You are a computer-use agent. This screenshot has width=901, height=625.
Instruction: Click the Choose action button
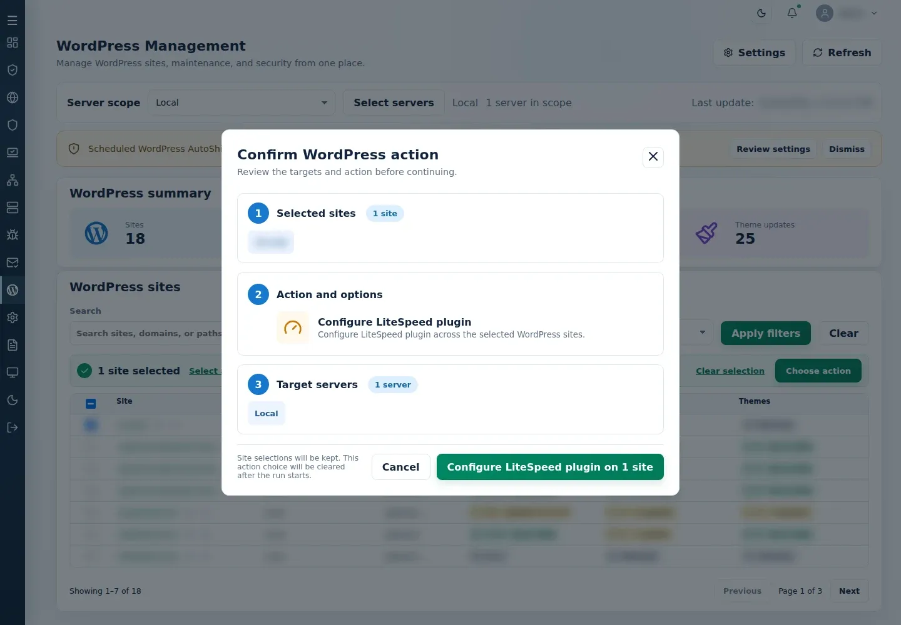pyautogui.click(x=818, y=371)
